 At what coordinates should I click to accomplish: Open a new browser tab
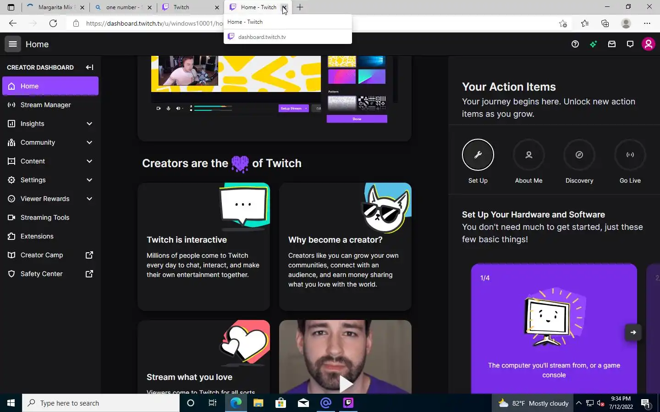(x=300, y=7)
